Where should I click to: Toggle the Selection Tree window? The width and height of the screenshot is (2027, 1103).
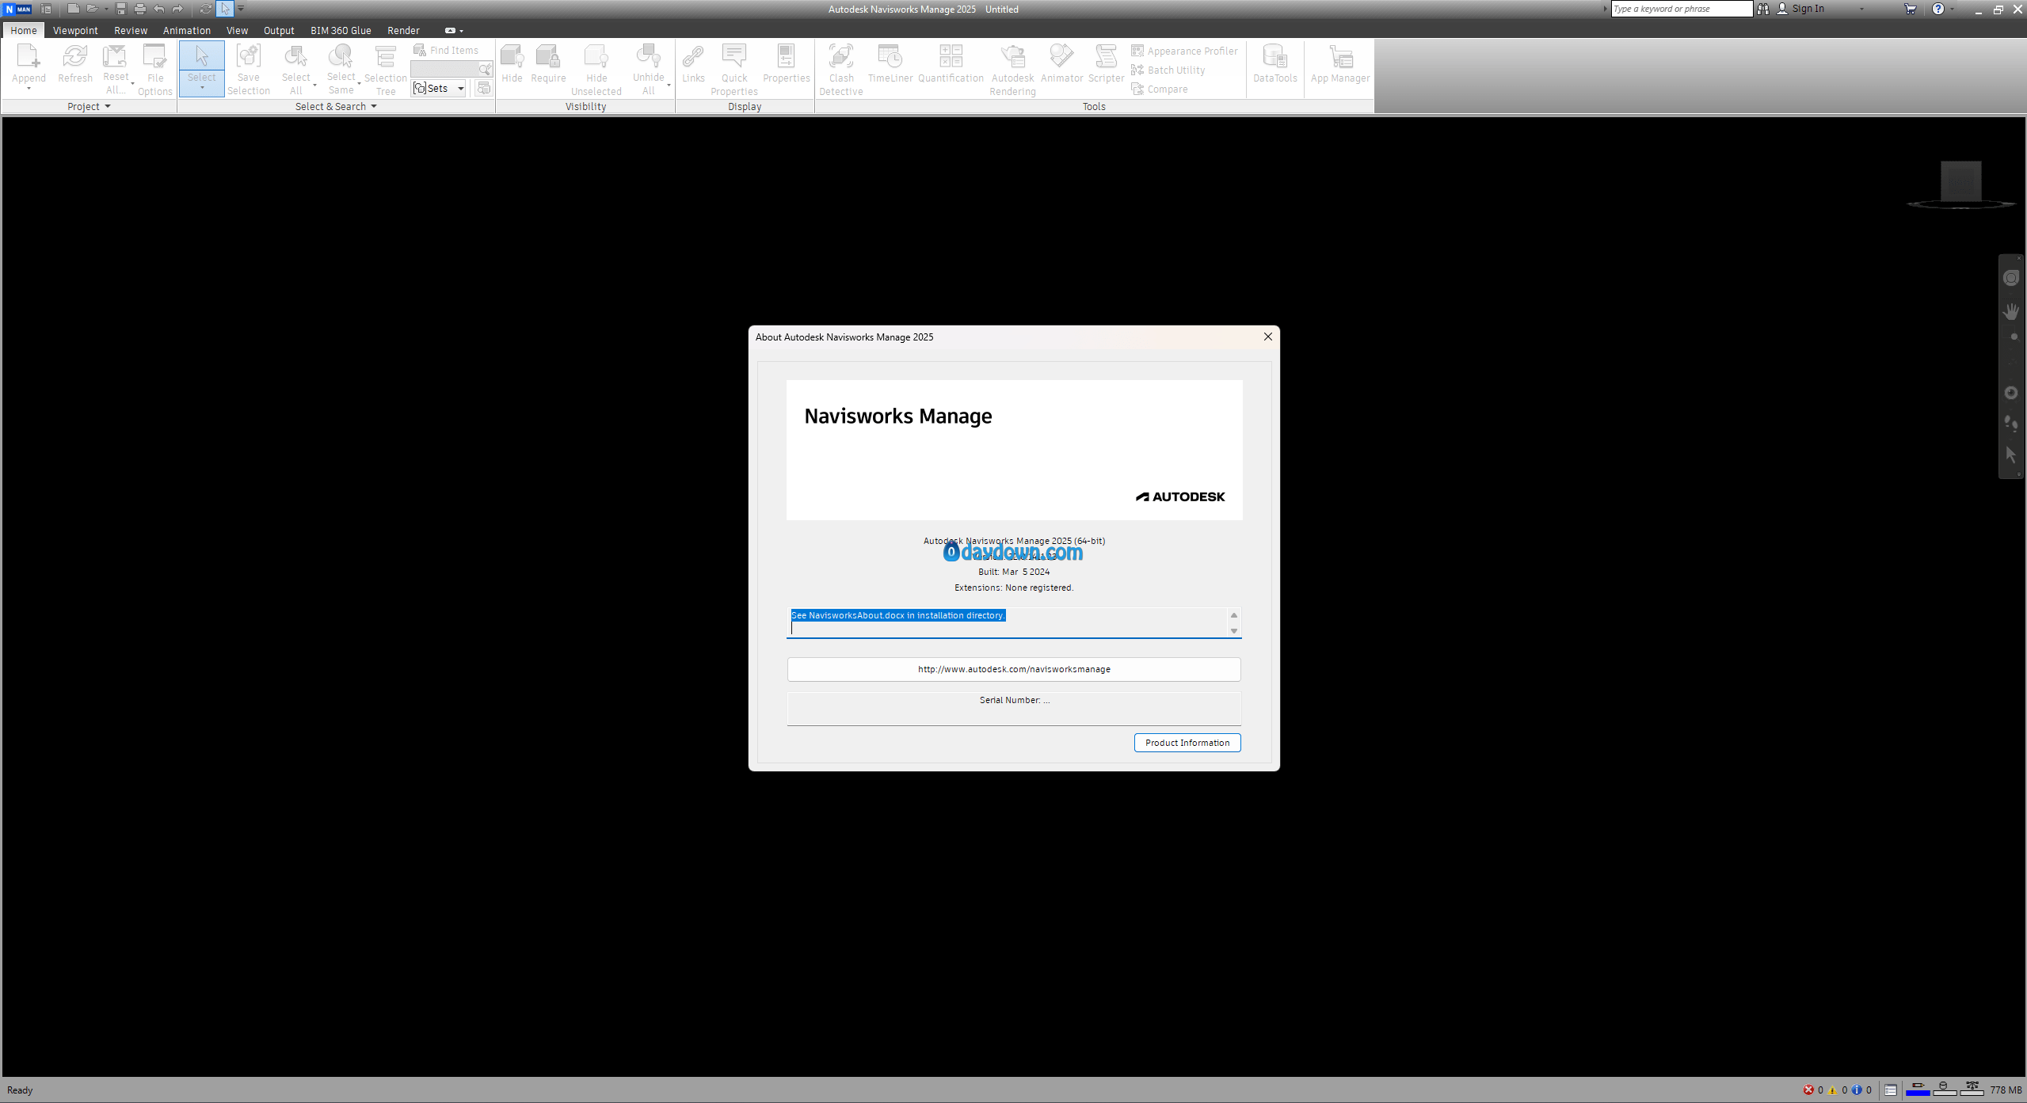(x=385, y=68)
